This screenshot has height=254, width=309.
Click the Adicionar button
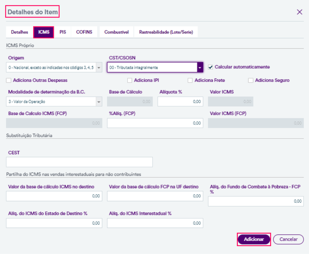point(254,239)
